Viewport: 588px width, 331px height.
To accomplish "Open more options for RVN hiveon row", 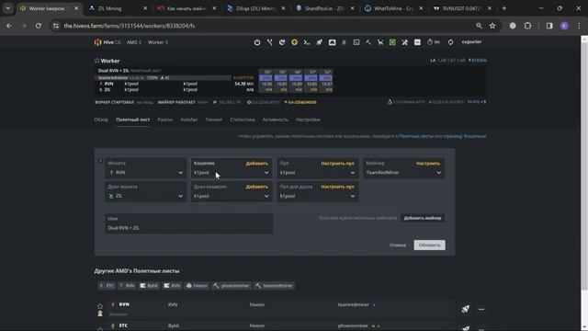I will coord(481,309).
